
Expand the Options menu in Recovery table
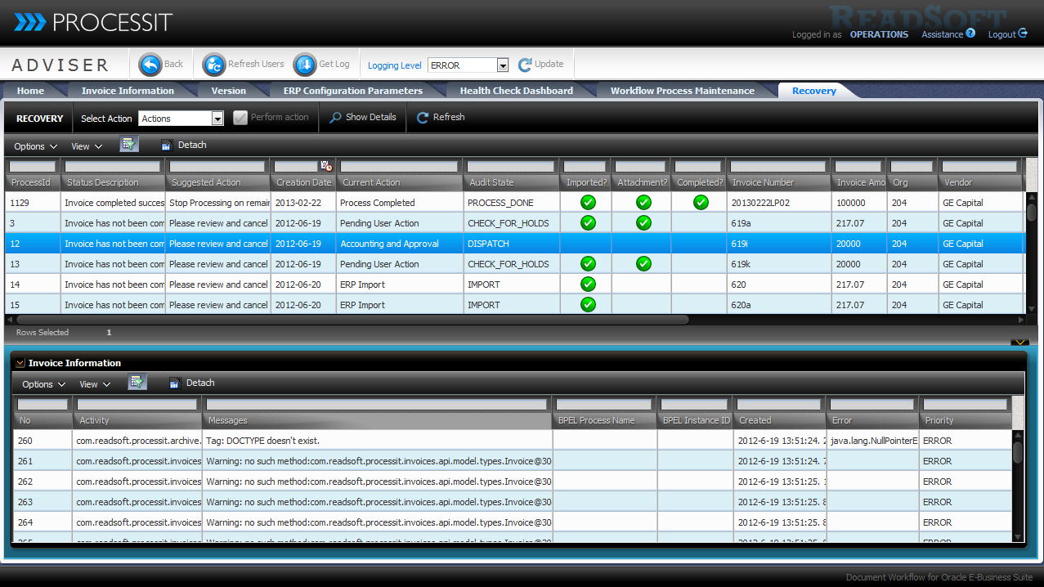(x=35, y=146)
